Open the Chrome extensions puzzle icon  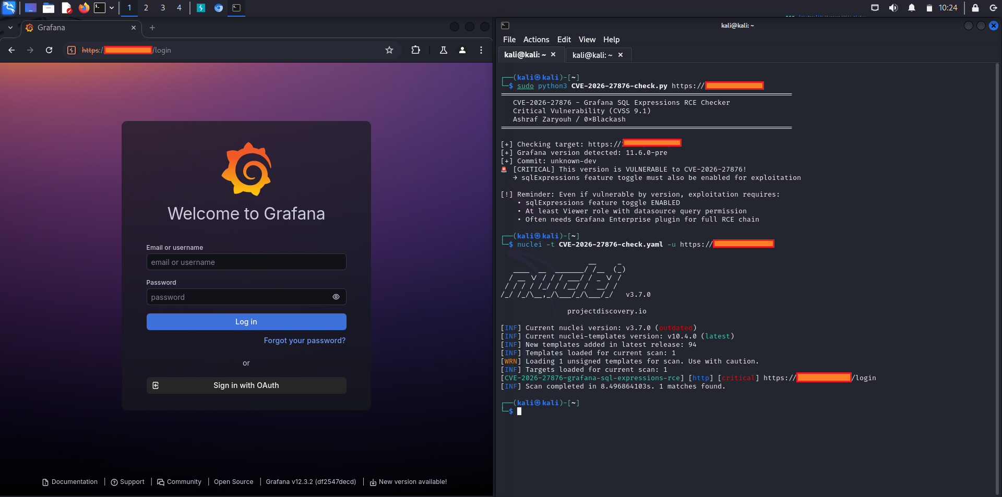coord(415,50)
